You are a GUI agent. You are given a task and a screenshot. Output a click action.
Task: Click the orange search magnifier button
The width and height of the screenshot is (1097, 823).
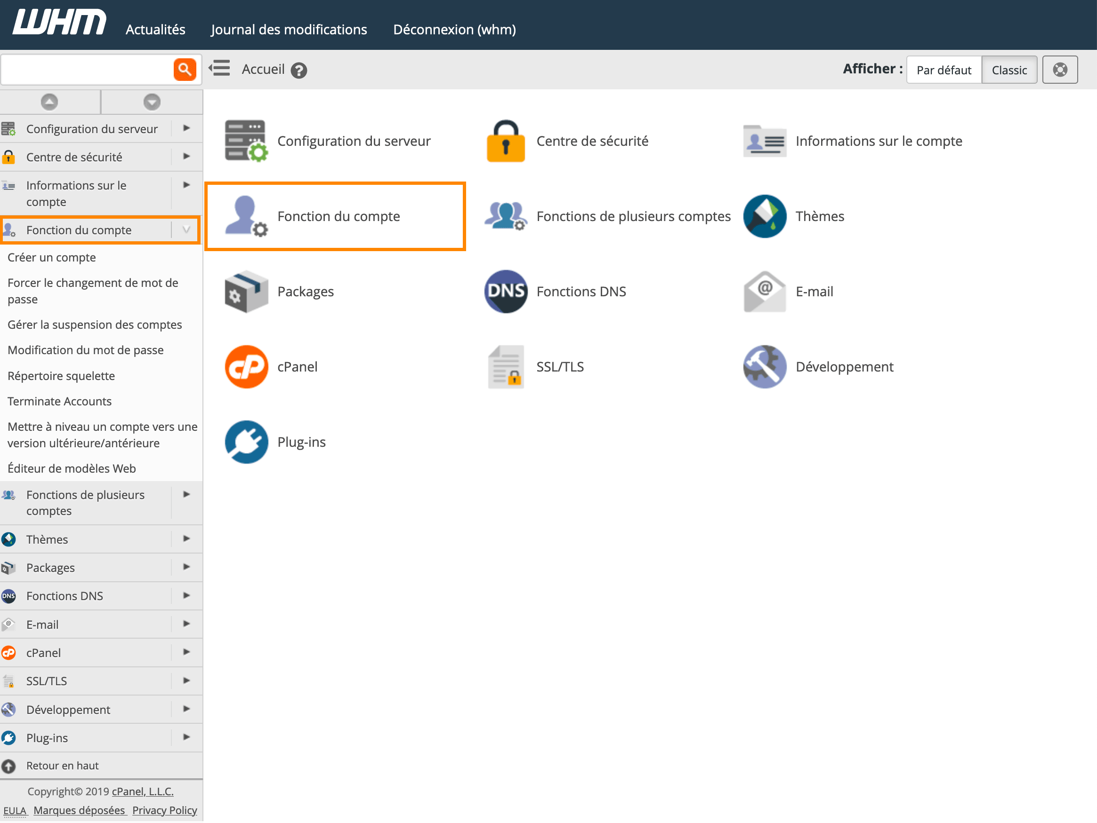pyautogui.click(x=185, y=70)
